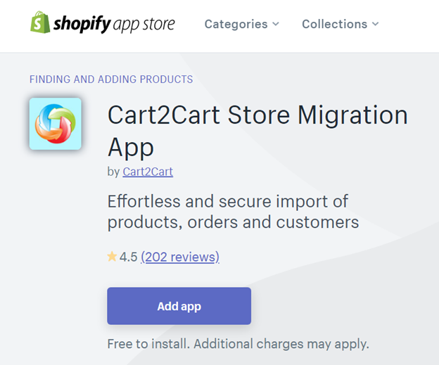Expand the Categories chevron arrow
This screenshot has width=439, height=365.
(x=276, y=24)
